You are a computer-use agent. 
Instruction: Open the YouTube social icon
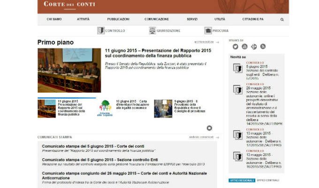click(x=244, y=47)
